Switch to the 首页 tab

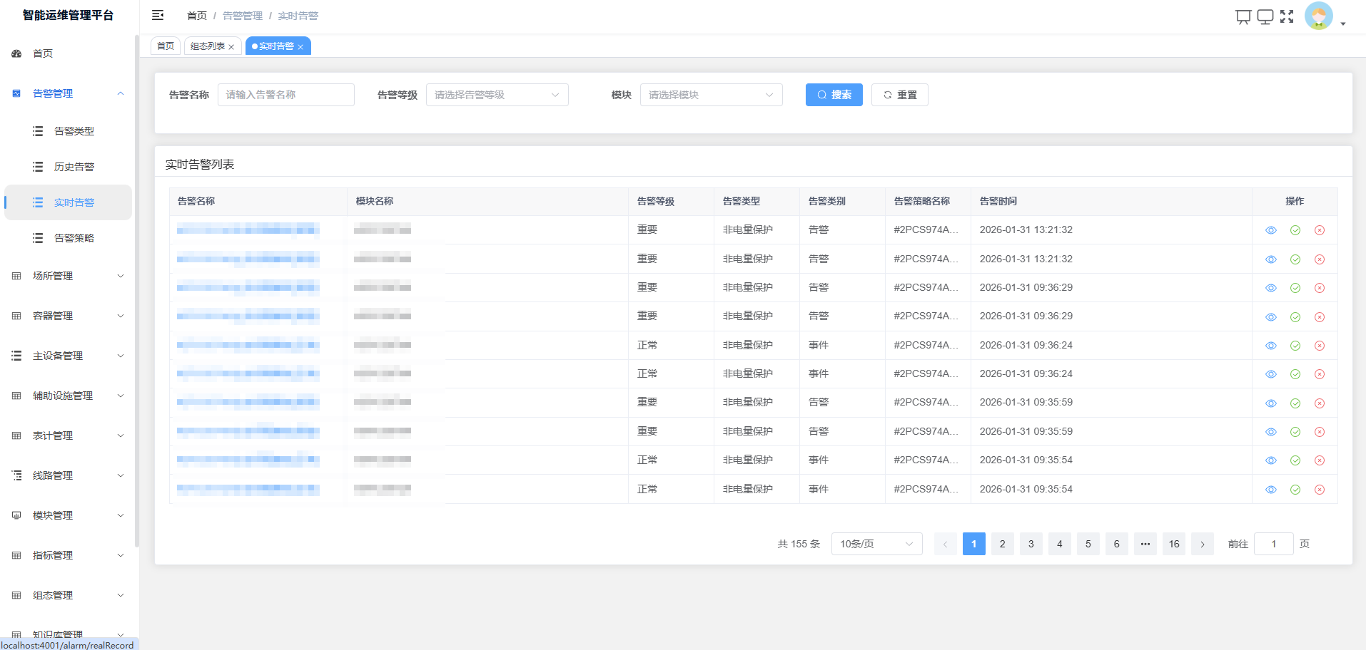[166, 46]
